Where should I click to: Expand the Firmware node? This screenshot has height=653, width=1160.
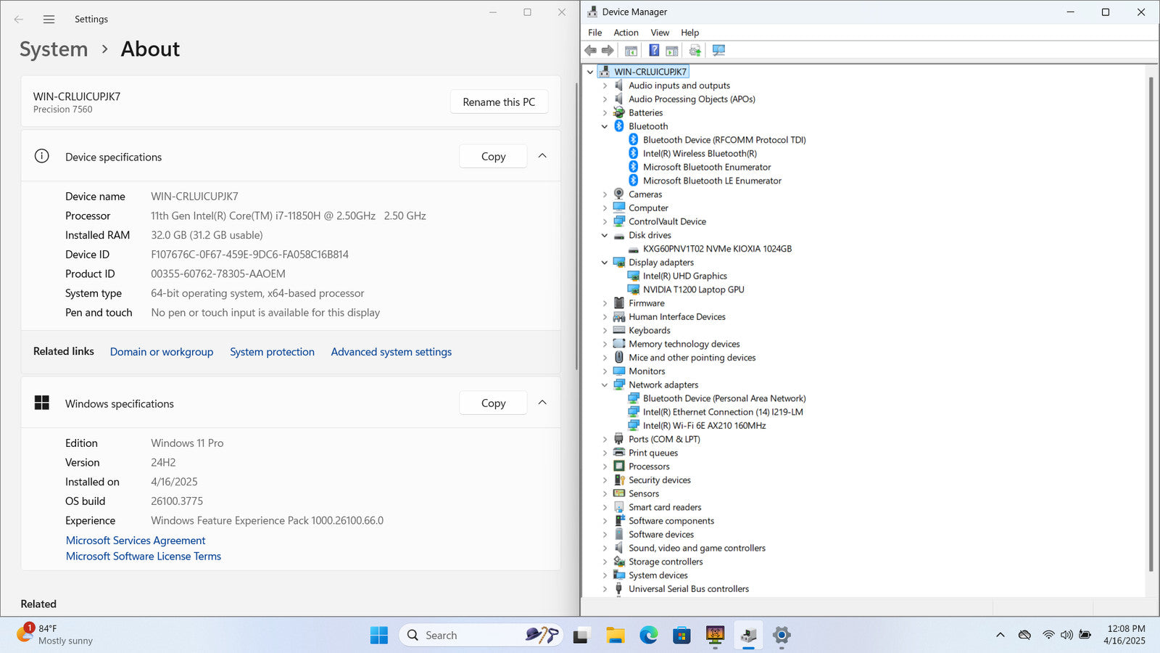tap(605, 303)
